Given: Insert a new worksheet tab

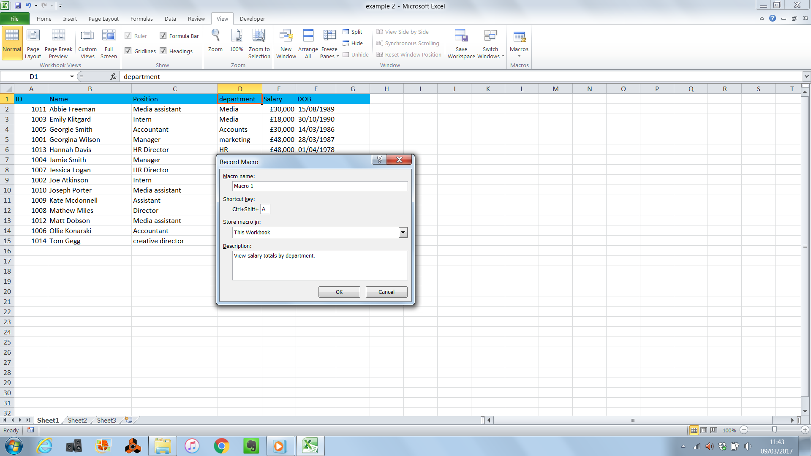Looking at the screenshot, I should click(x=129, y=420).
